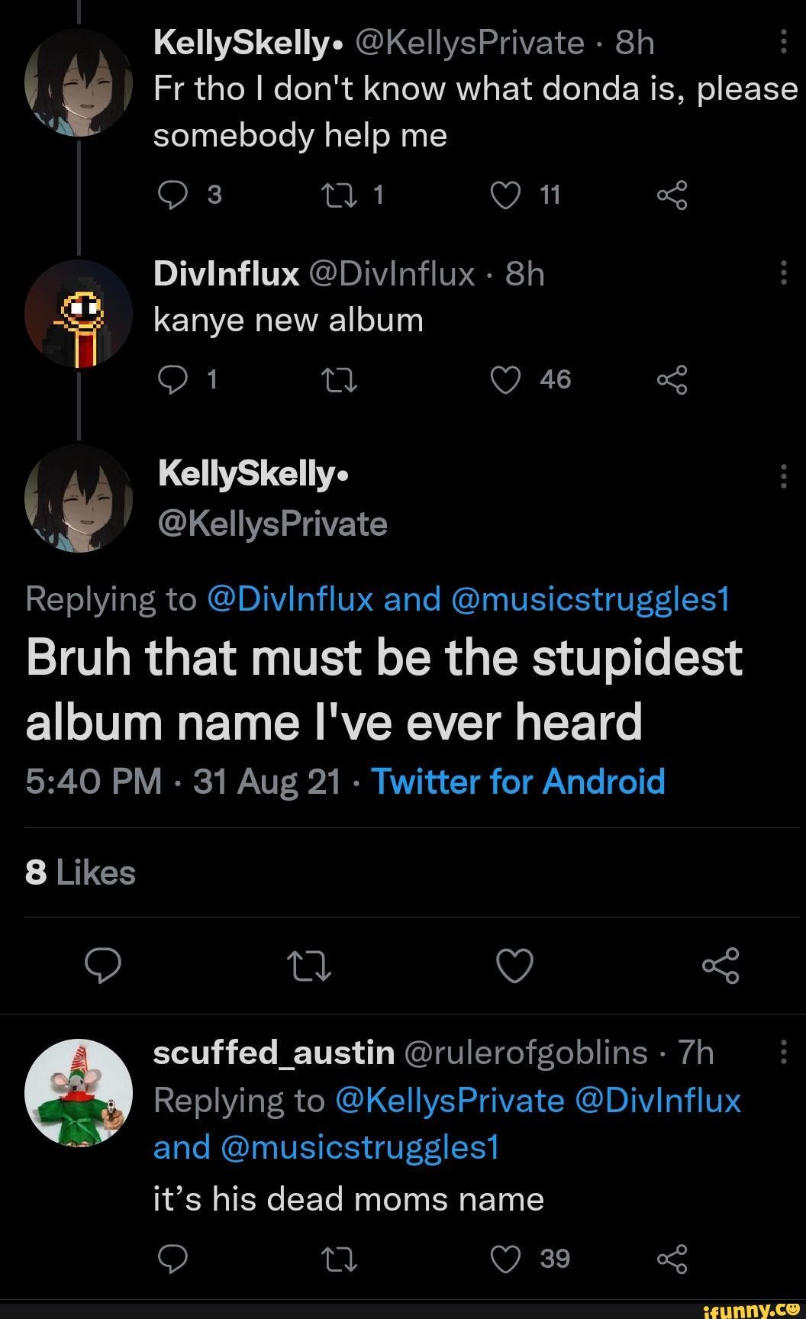Like DivInflux's tweet with 46 likes
Viewport: 806px width, 1319px height.
pyautogui.click(x=505, y=379)
